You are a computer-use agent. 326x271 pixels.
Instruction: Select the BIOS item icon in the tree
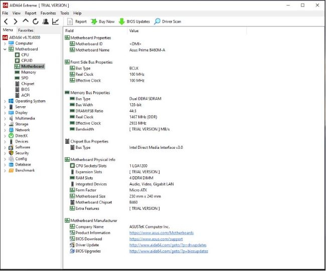pyautogui.click(x=18, y=90)
